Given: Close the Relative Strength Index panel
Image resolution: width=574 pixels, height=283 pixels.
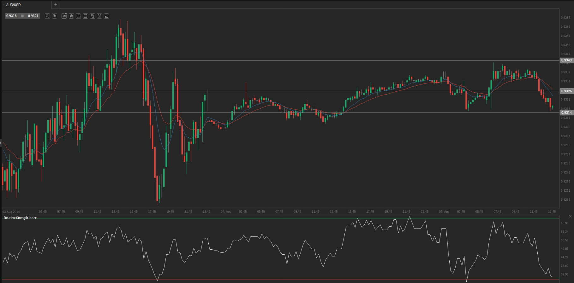Looking at the screenshot, I should 570,216.
